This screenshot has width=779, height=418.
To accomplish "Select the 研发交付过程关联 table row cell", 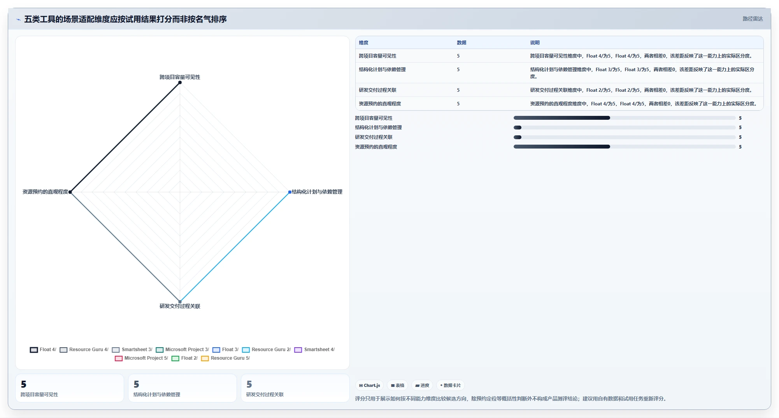I will tap(377, 90).
